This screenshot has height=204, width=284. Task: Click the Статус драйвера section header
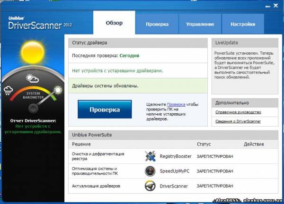click(138, 43)
